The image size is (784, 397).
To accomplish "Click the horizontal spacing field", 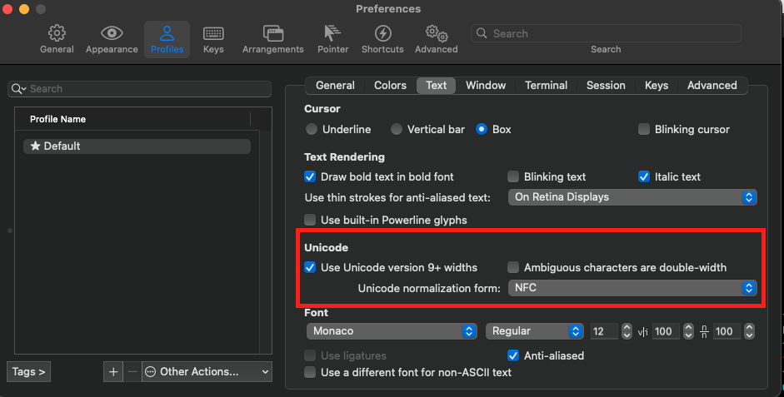I will (666, 331).
